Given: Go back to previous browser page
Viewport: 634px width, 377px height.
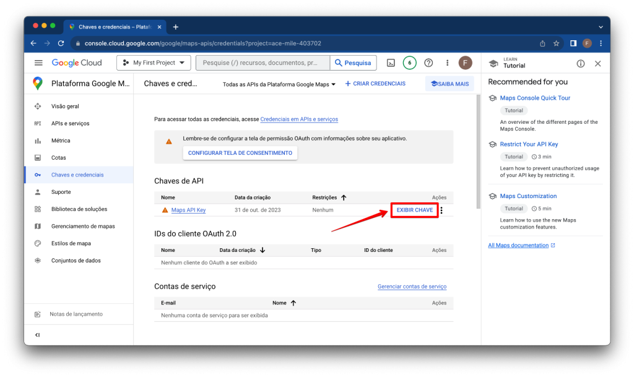Looking at the screenshot, I should 33,43.
